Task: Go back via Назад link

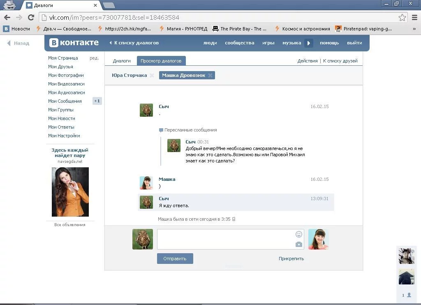Action: [18, 43]
